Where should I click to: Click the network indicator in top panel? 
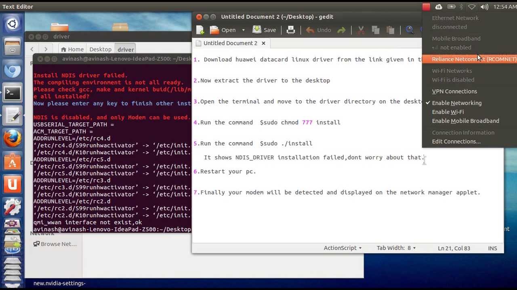pos(472,7)
